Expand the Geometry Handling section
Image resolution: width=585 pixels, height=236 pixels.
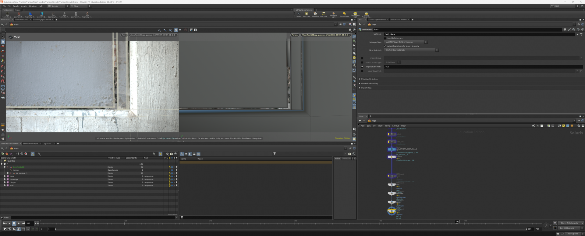pos(369,84)
